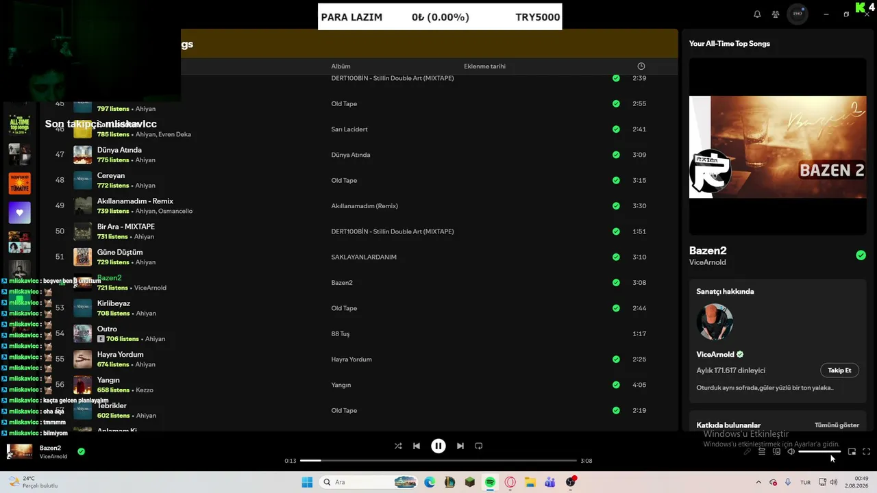This screenshot has height=493, width=877.
Task: Open the user profile avatar menu
Action: (x=798, y=14)
